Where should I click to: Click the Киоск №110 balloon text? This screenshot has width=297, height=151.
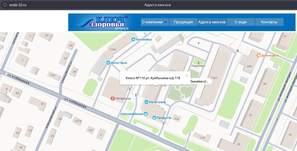point(153,78)
